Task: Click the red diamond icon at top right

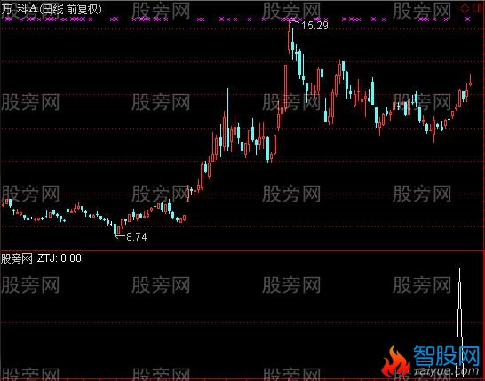Action: (465, 8)
